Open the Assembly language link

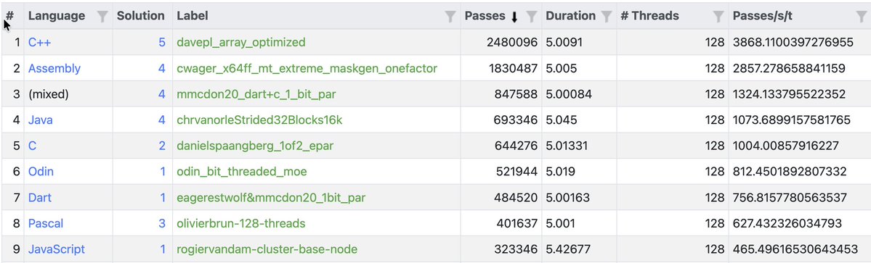pos(54,68)
